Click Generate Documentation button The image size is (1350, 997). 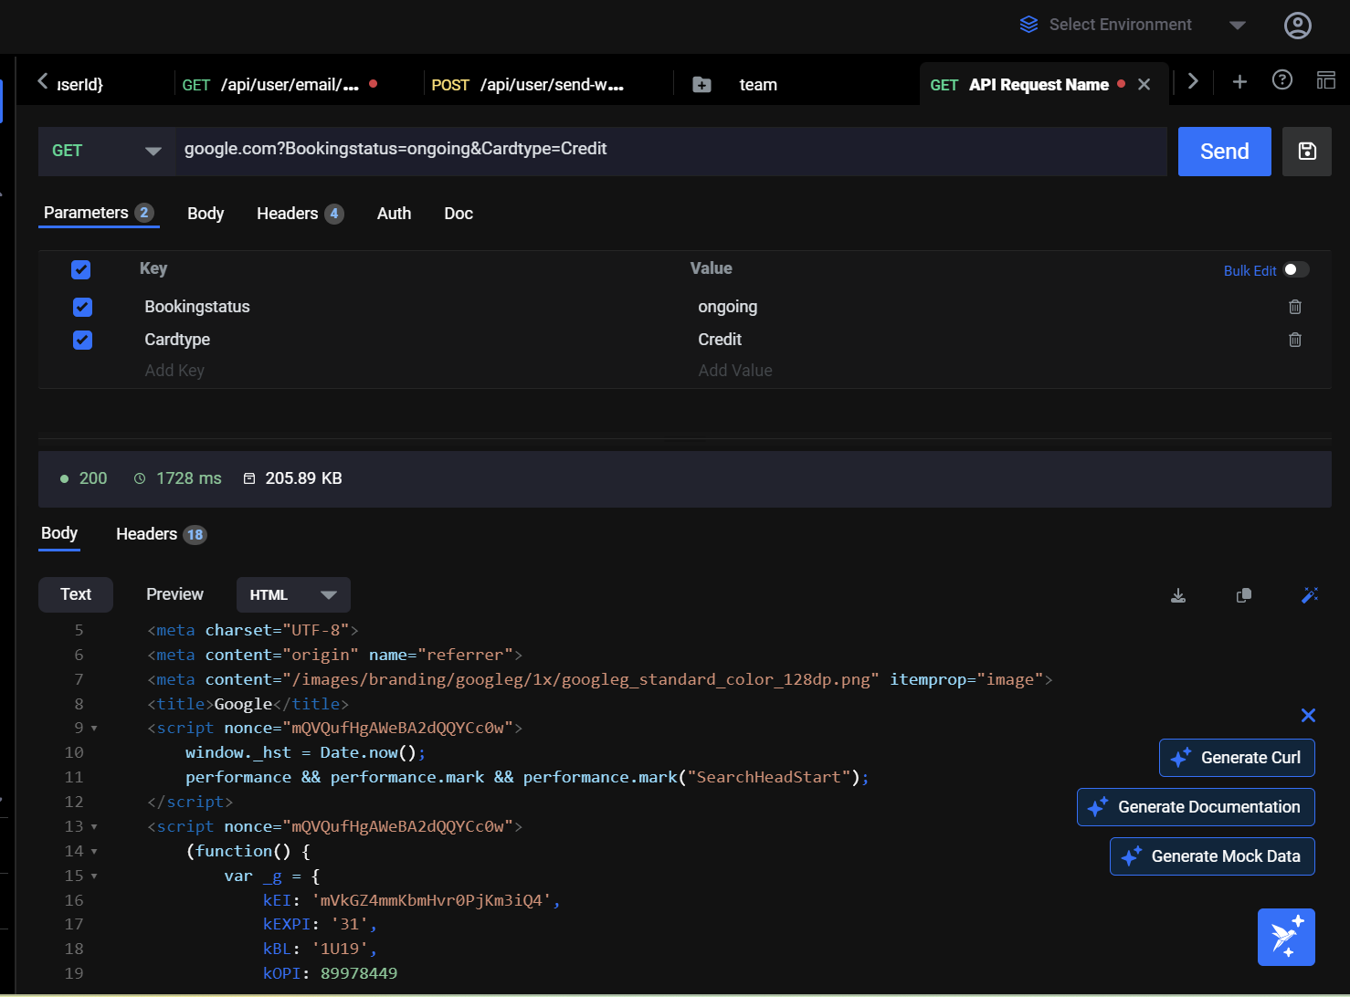pyautogui.click(x=1196, y=807)
